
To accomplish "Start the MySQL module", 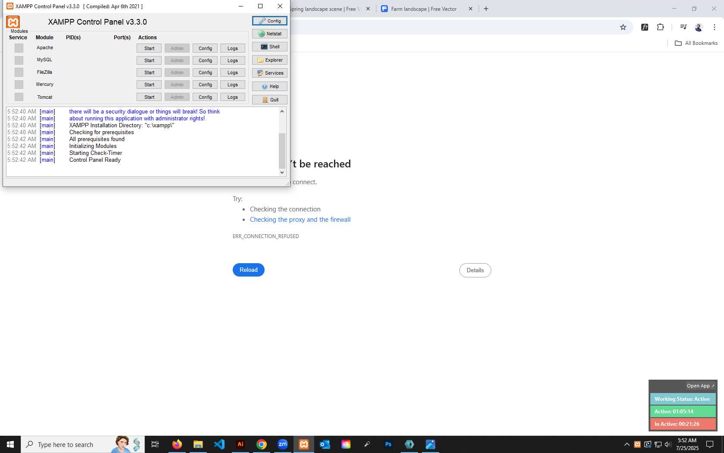I will pos(149,60).
